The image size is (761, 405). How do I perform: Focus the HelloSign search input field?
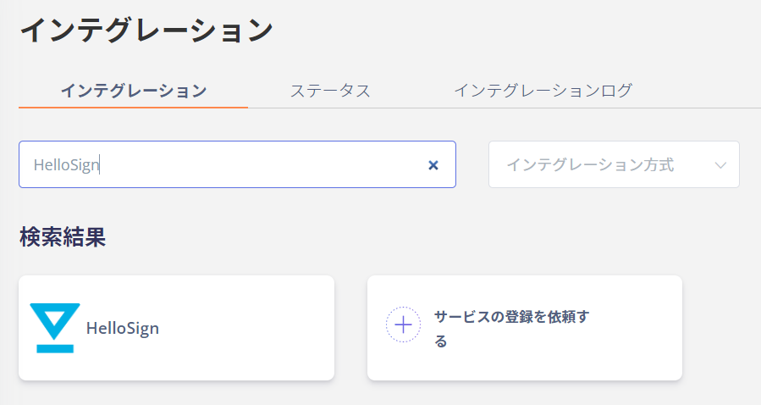(x=237, y=164)
